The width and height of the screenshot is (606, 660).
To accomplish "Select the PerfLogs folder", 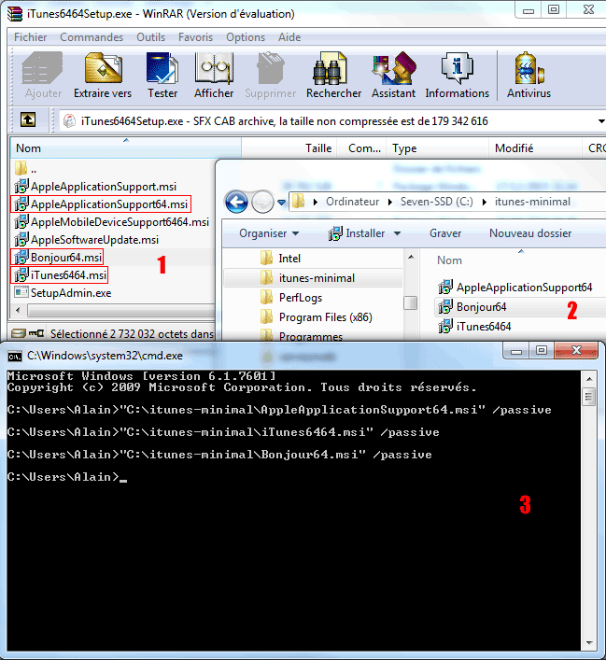I will coord(291,298).
